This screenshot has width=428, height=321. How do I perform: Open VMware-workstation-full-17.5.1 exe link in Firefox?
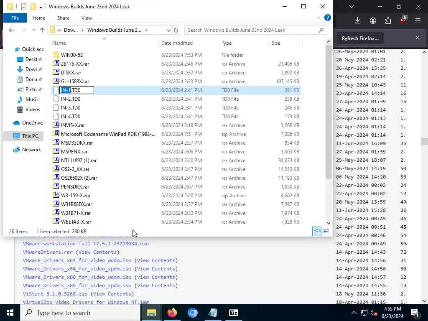[x=86, y=244]
